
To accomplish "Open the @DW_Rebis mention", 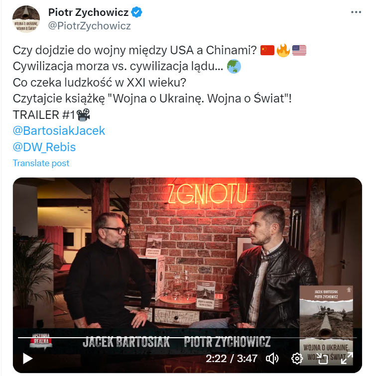I will (44, 147).
